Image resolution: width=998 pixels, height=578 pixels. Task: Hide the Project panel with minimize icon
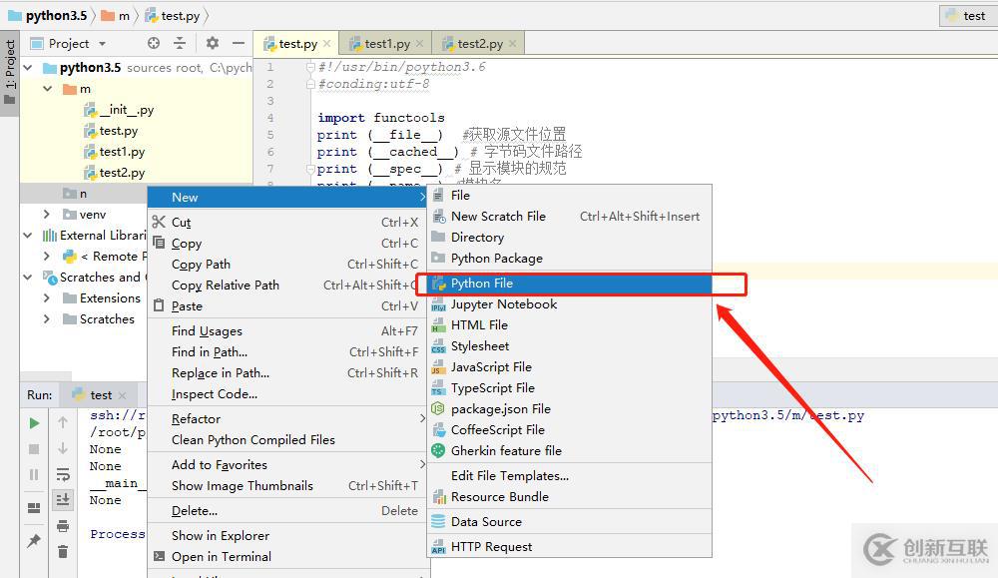[239, 43]
